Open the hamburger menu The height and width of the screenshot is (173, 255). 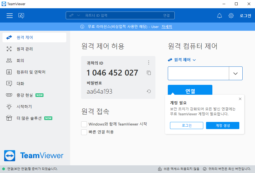[9, 15]
